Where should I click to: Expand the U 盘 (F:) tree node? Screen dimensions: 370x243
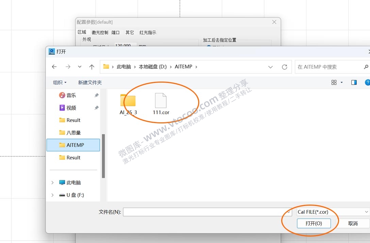(52, 195)
